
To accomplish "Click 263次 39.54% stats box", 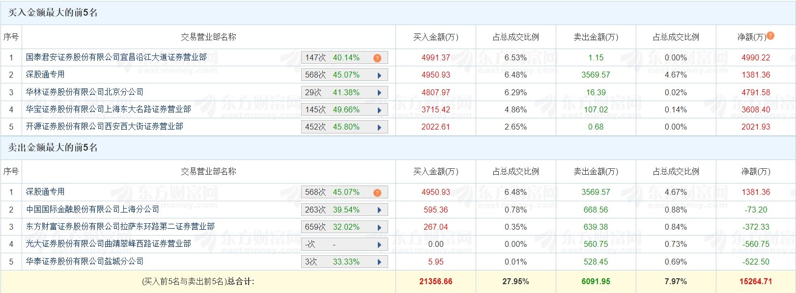I will pos(344,210).
